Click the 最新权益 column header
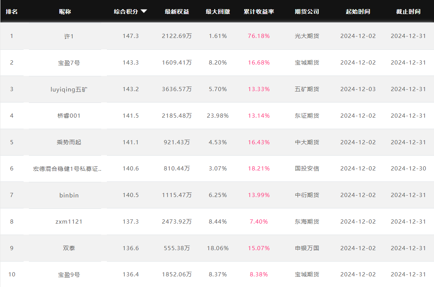This screenshot has height=287, width=434. [x=177, y=12]
